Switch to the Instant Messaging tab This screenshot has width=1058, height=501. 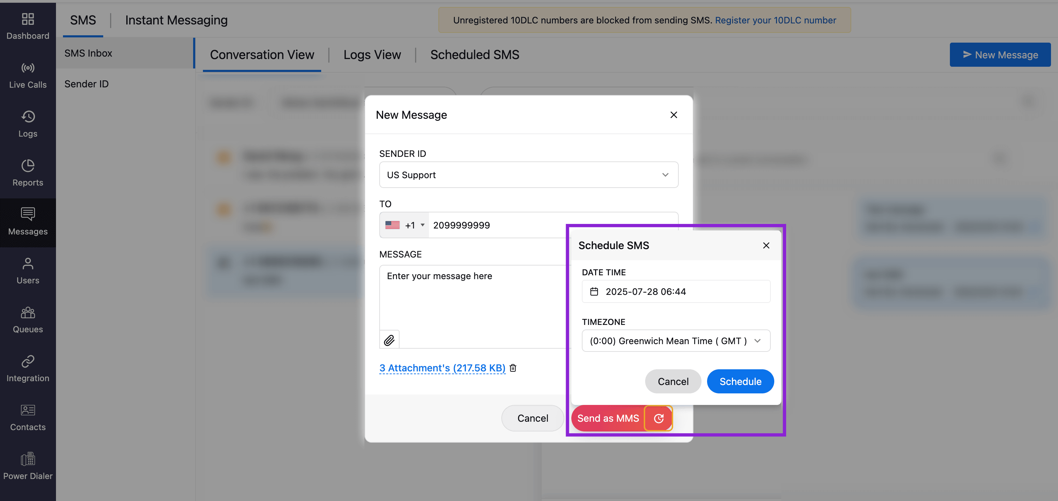tap(176, 20)
